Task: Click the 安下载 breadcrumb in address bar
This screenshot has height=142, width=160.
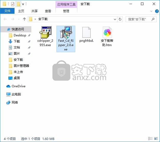Action: point(43,19)
